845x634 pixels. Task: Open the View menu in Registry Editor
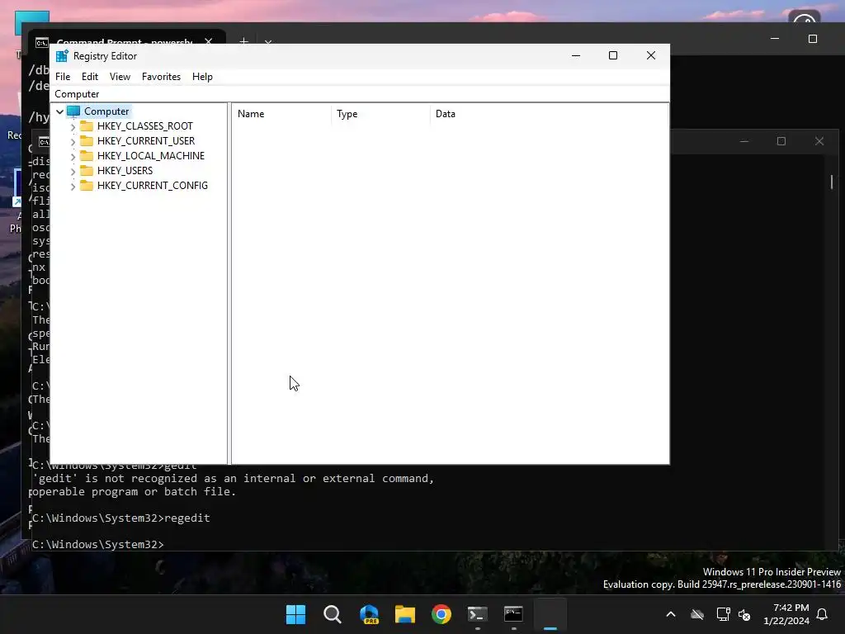pos(120,77)
